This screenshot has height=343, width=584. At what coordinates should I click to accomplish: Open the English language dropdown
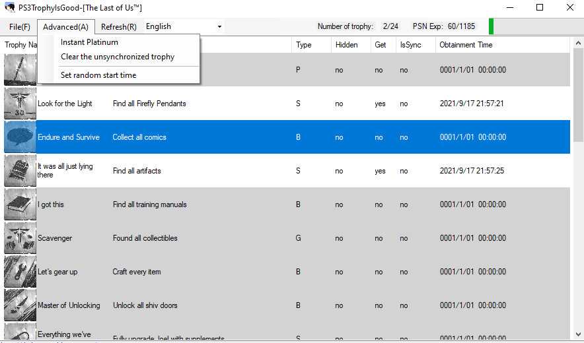[184, 26]
